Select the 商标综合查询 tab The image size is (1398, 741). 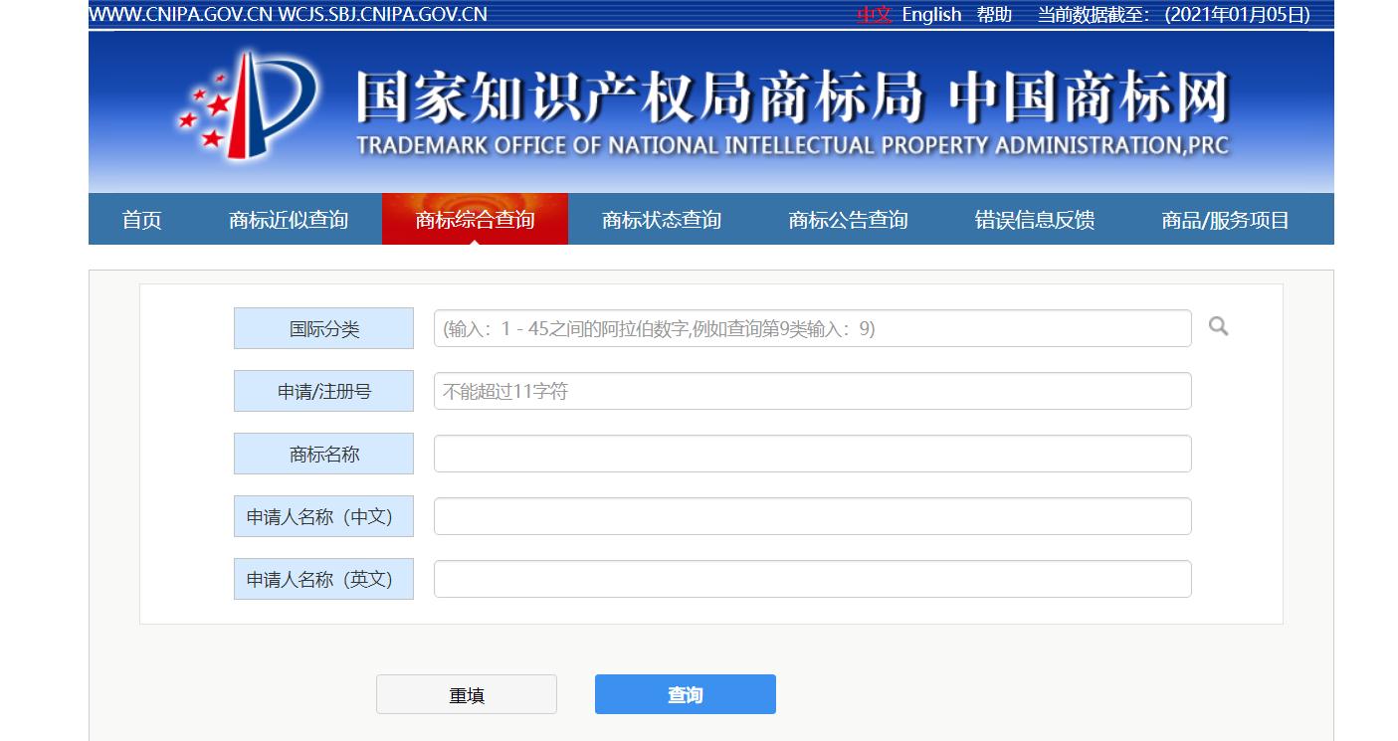(475, 219)
